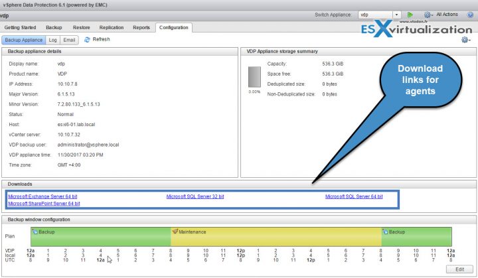
Task: Download Microsoft SQL Server 32 bit agent
Action: (x=195, y=196)
